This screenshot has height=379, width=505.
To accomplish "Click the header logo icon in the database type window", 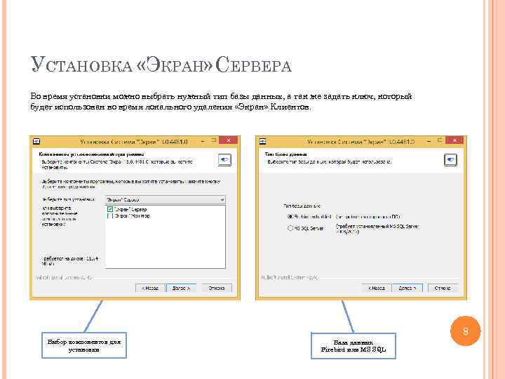I will [450, 160].
